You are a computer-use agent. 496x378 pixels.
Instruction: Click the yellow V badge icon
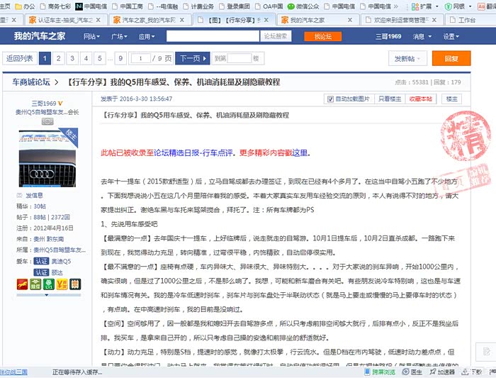tap(62, 284)
